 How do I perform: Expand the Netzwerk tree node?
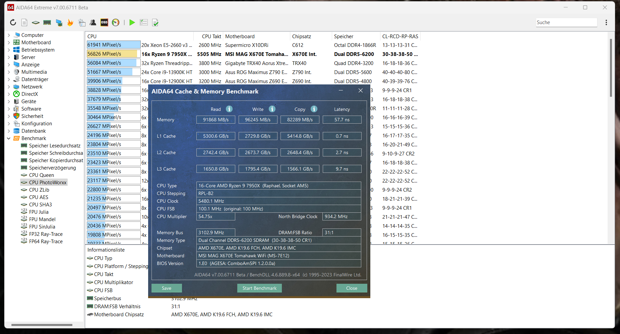tap(9, 86)
